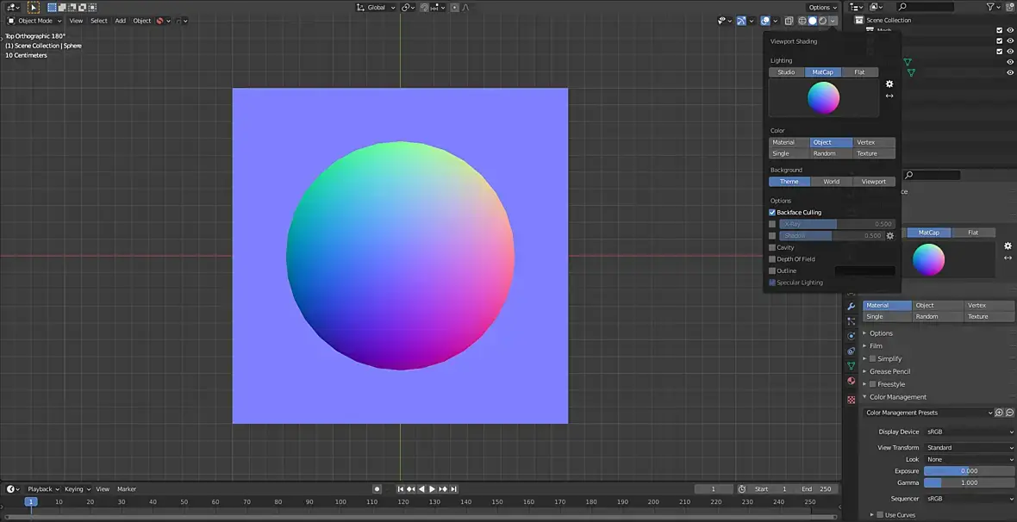
Task: Select the select-box tool icon
Action: click(x=34, y=7)
